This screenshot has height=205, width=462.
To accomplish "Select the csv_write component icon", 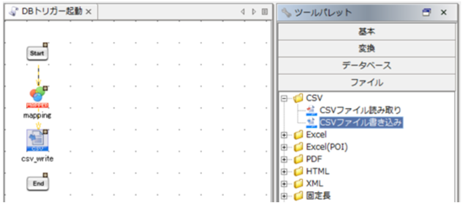I will 38,140.
